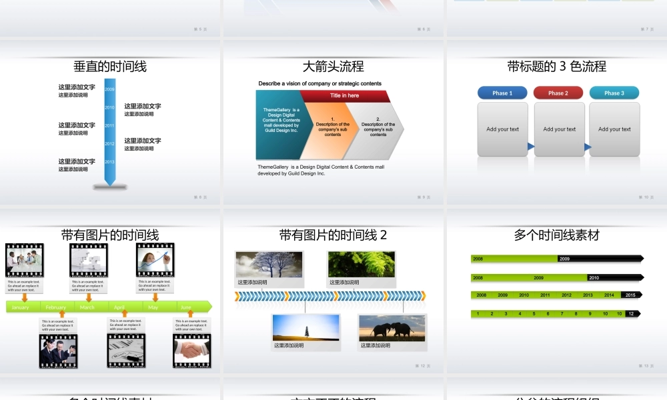
Task: Select the dark red arrow segment labeled '2'
Action: pyautogui.click(x=377, y=127)
